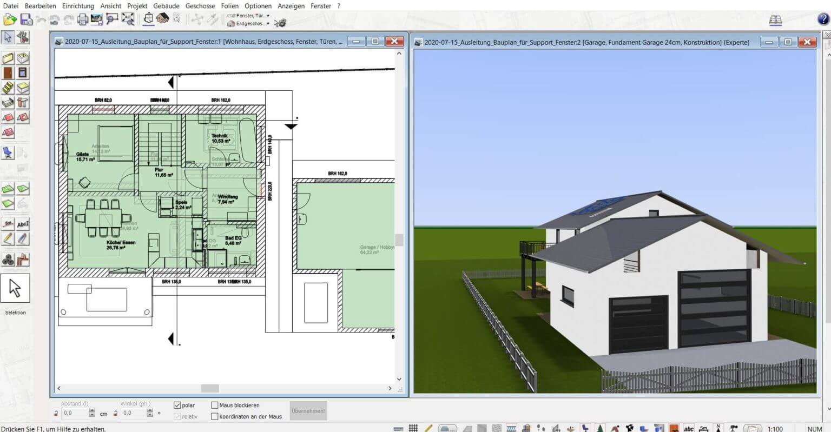Toggle the polar checkbox
The width and height of the screenshot is (831, 432).
click(x=177, y=405)
